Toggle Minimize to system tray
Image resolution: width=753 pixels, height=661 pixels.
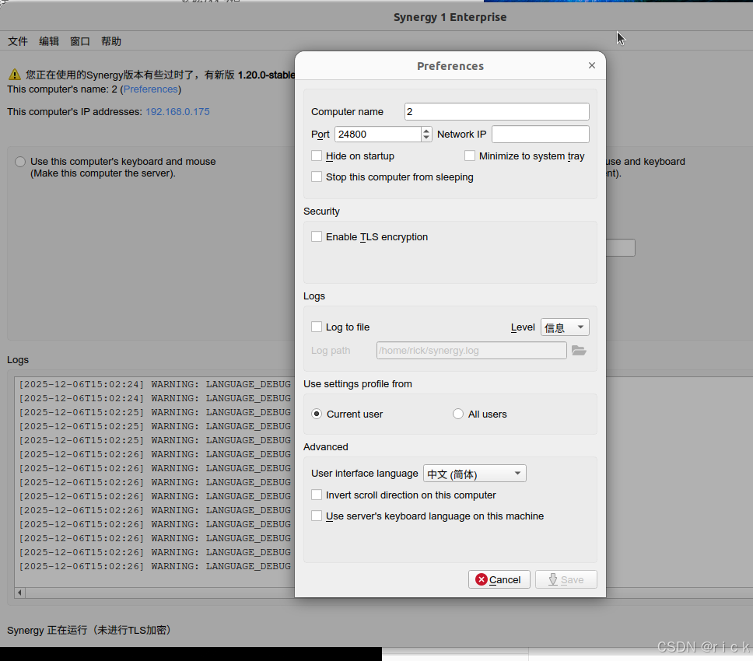point(470,156)
